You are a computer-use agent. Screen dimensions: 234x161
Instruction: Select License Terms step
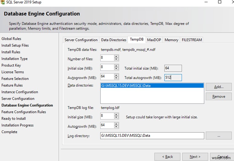point(13,72)
